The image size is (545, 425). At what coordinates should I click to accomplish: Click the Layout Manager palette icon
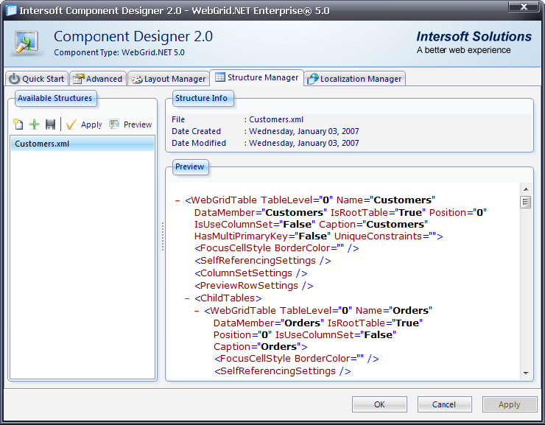[136, 80]
